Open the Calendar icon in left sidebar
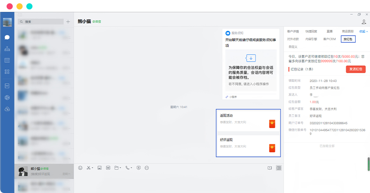The height and width of the screenshot is (193, 370). pos(7,60)
